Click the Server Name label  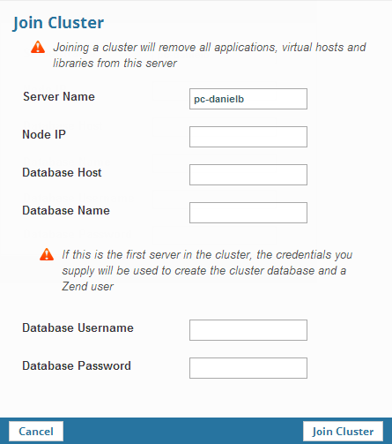point(59,96)
